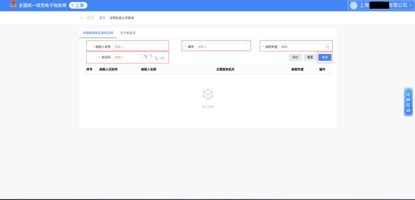Screen dimensions: 415x200
Task: Click the back arrow 返回
Action: click(x=86, y=18)
